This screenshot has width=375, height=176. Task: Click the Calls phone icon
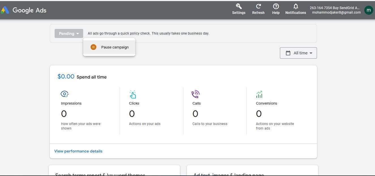coord(196,94)
